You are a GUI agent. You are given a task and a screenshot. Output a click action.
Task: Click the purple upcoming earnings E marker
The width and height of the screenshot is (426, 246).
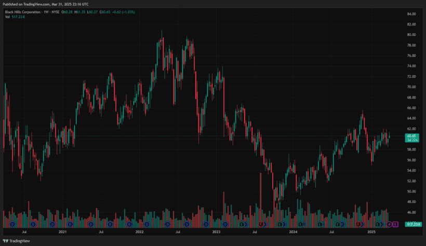[395, 224]
